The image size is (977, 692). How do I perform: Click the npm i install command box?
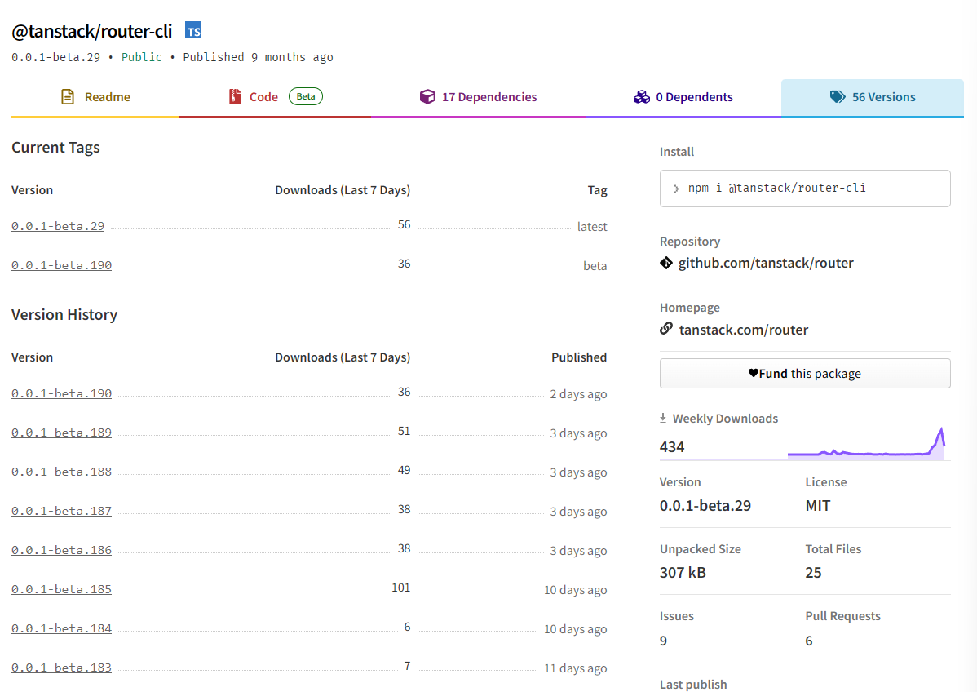(804, 189)
